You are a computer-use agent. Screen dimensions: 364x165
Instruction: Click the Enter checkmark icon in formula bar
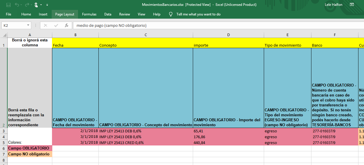[56, 25]
